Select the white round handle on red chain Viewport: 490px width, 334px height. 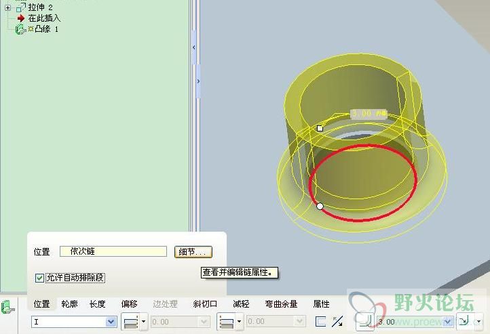click(x=320, y=206)
